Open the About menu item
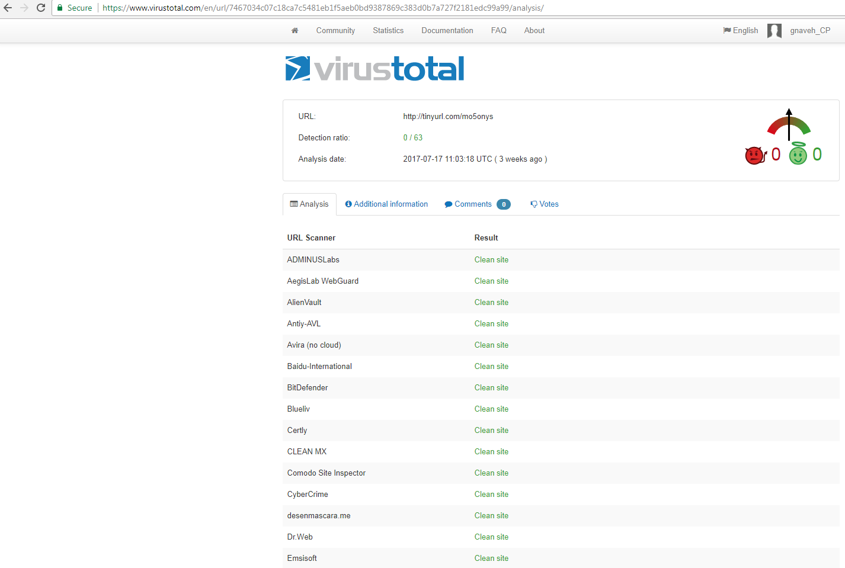The height and width of the screenshot is (568, 845). 534,30
